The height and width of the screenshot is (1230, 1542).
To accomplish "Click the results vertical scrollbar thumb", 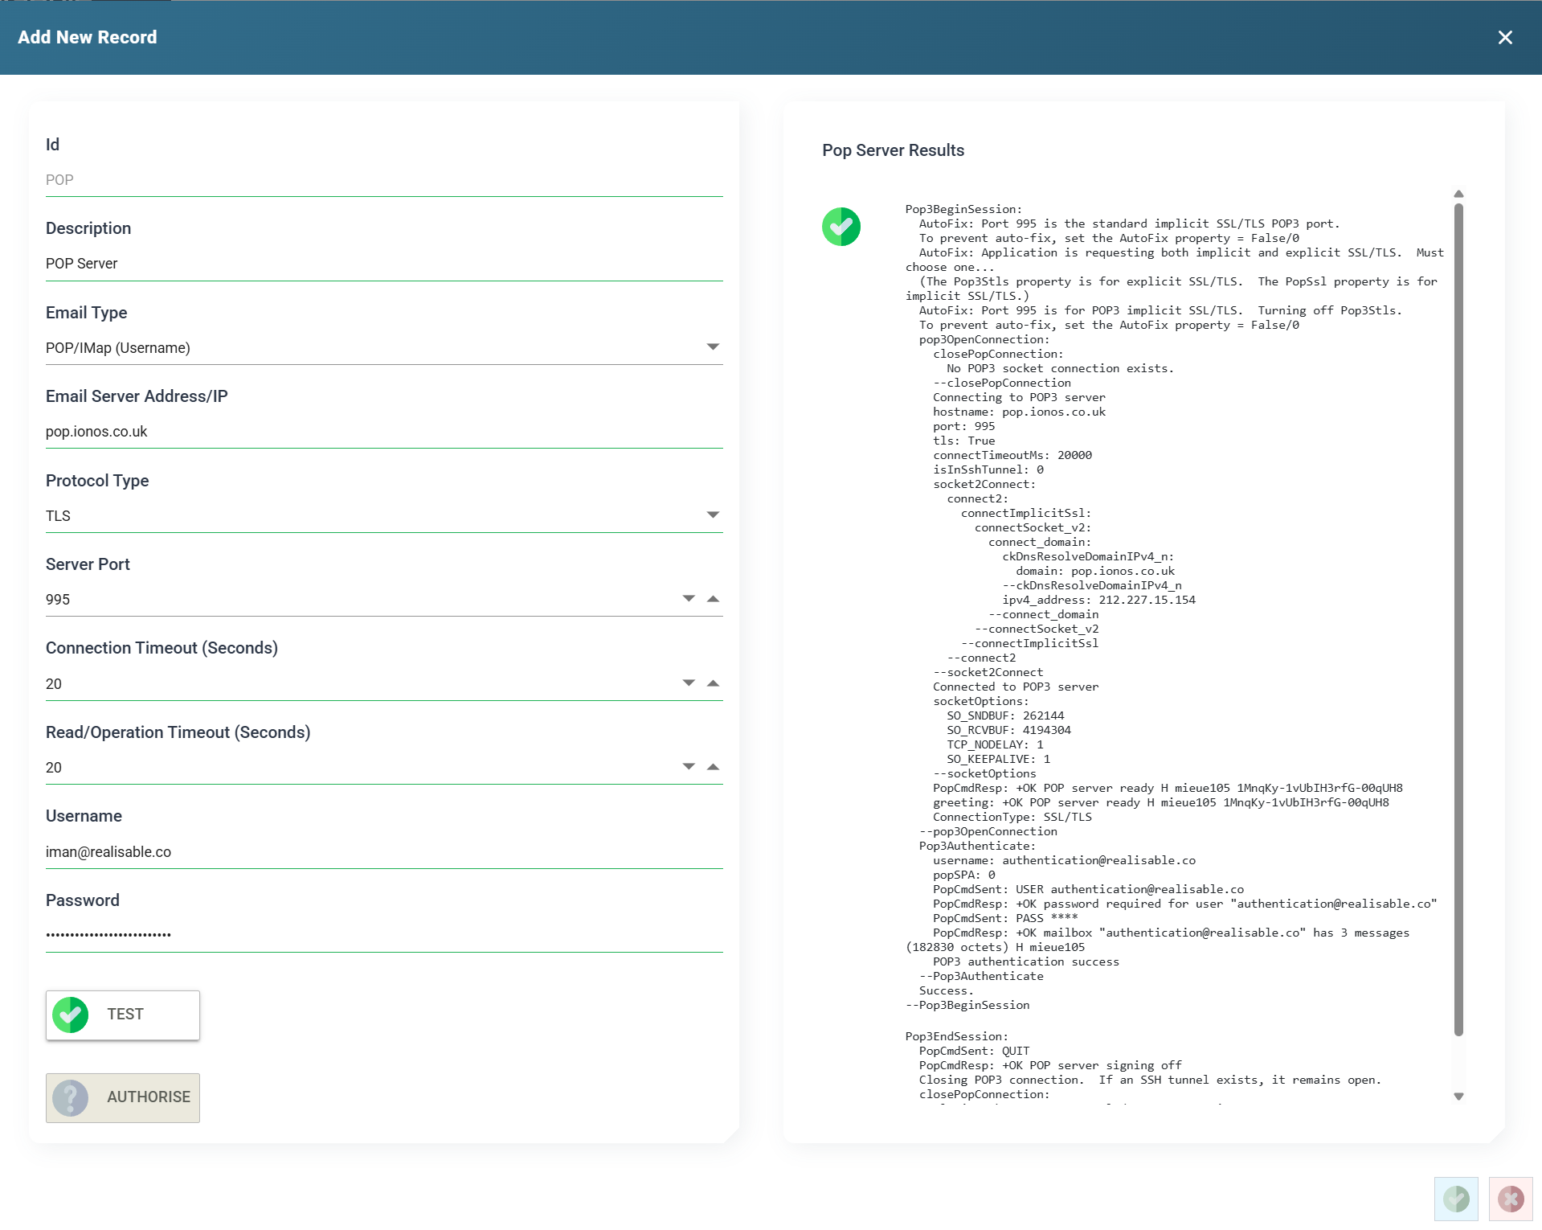I will 1458,619.
